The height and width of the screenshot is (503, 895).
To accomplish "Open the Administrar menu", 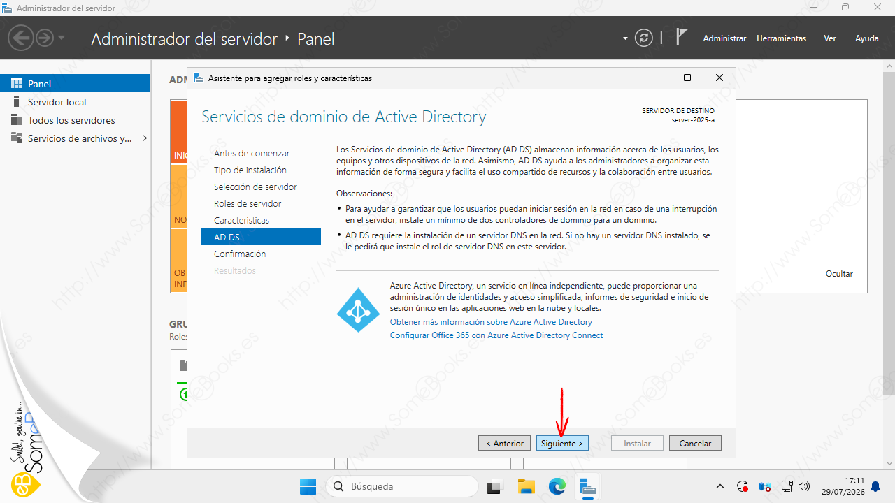I will tap(724, 38).
